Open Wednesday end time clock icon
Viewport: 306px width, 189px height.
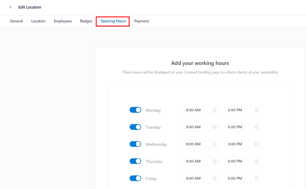(257, 144)
